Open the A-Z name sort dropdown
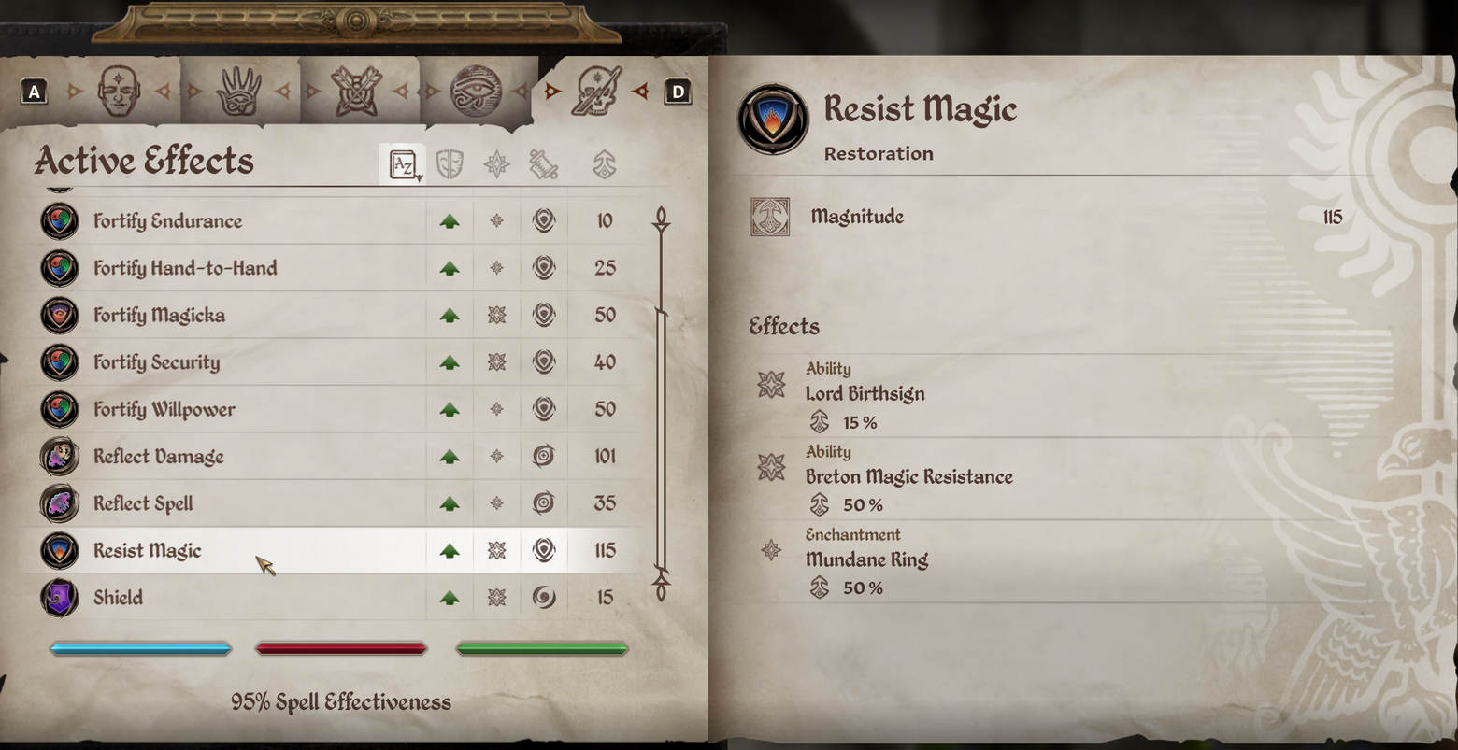Screen dimensions: 1458x750 (404, 165)
